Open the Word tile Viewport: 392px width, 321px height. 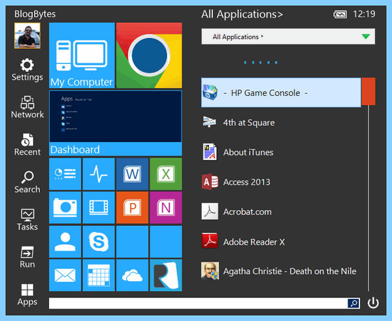[x=132, y=174]
